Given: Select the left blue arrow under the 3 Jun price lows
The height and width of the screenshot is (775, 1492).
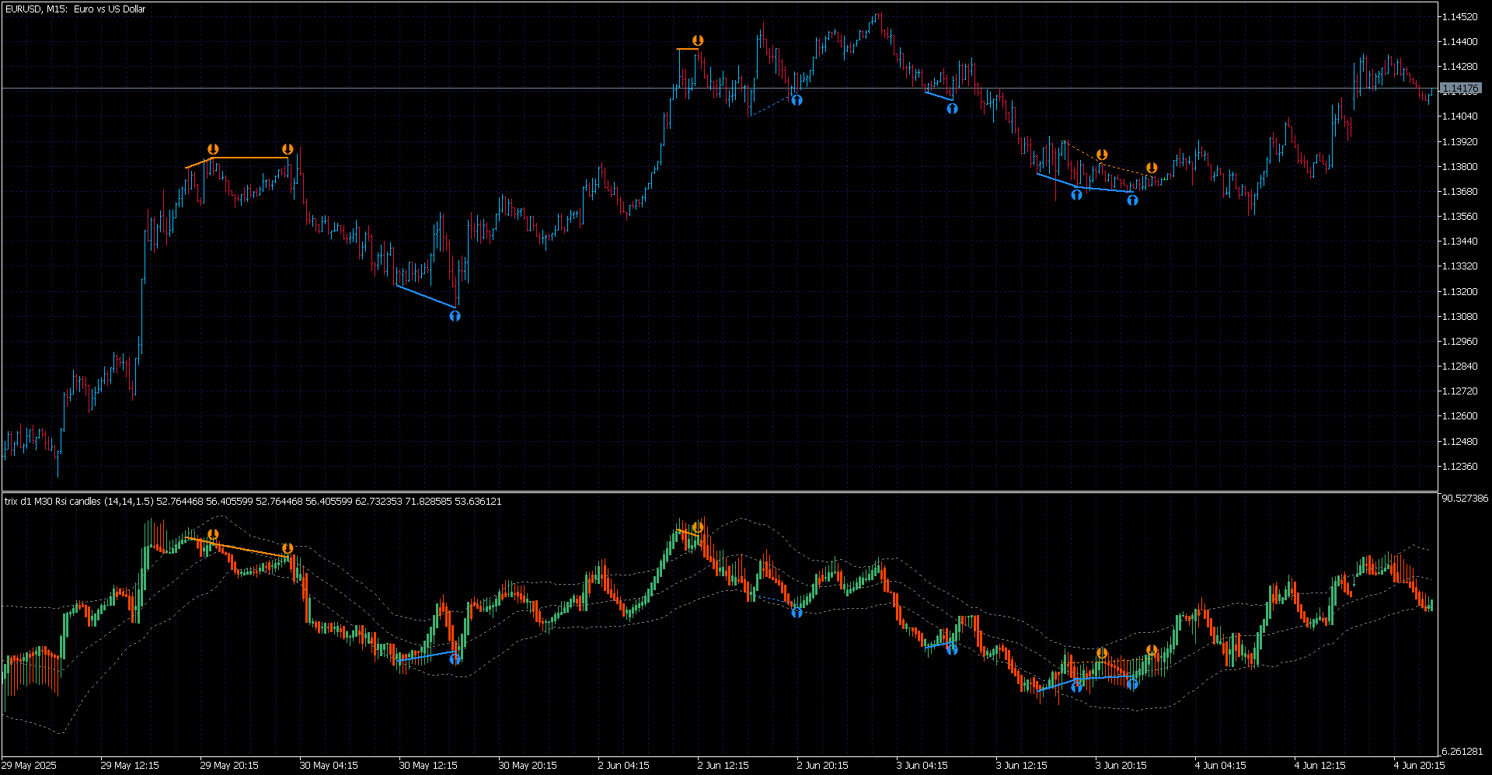Looking at the screenshot, I should click(x=1076, y=195).
